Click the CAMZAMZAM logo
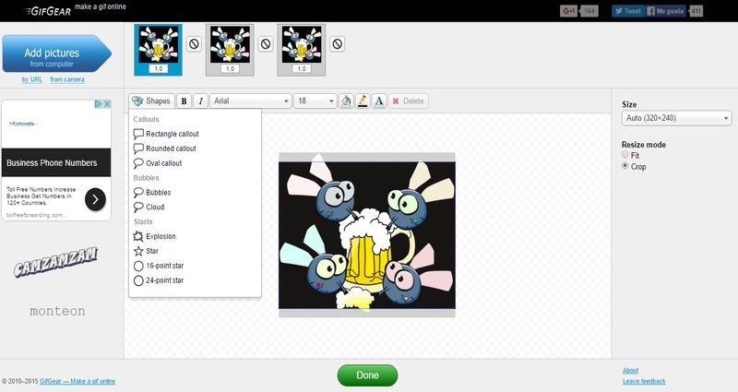The image size is (738, 392). pos(56,262)
